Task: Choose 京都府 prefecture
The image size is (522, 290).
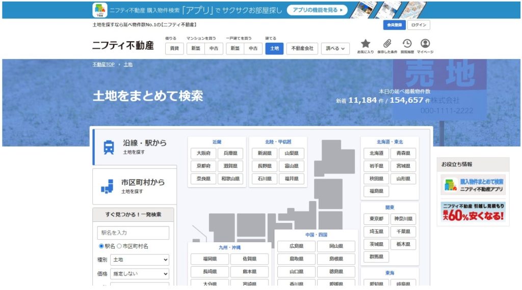Action: click(x=203, y=166)
